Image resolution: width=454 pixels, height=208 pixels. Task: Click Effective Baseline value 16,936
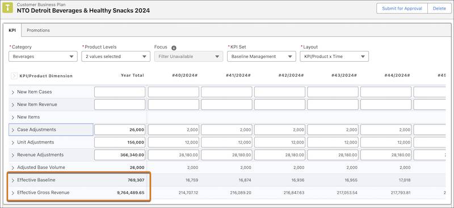point(297,180)
